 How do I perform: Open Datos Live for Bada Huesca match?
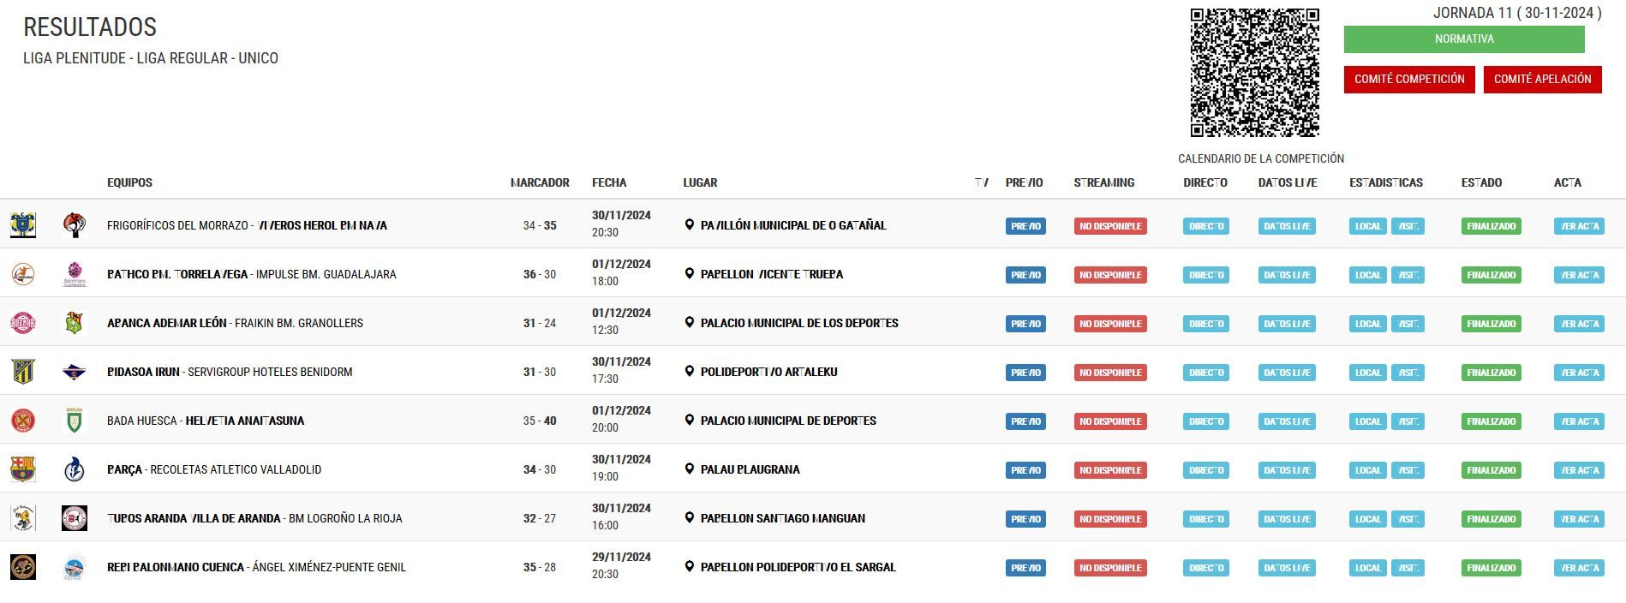(1286, 421)
